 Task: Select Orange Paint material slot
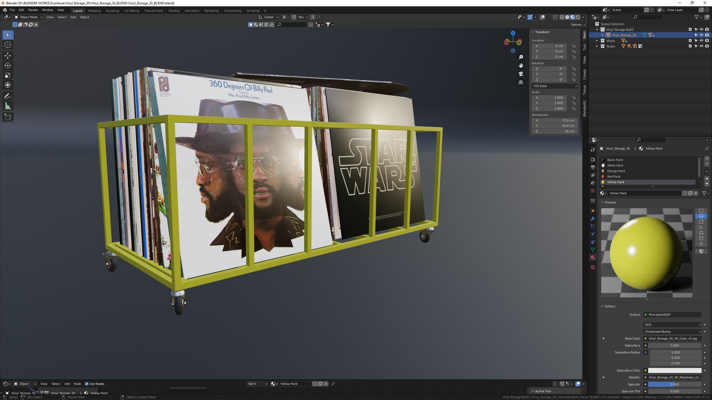[616, 171]
